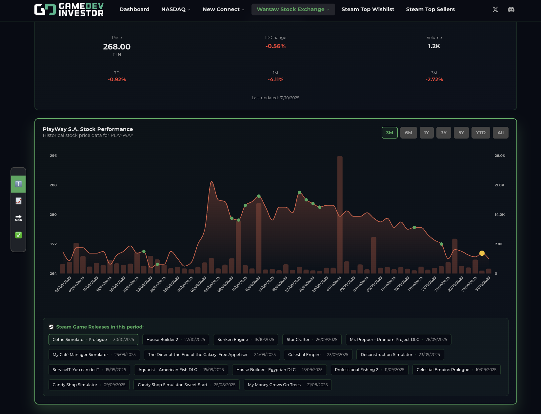Image resolution: width=541 pixels, height=414 pixels.
Task: Show All-time chart range
Action: 501,133
